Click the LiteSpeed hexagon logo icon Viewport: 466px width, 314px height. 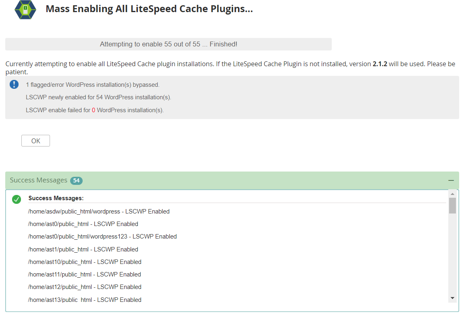coord(25,10)
